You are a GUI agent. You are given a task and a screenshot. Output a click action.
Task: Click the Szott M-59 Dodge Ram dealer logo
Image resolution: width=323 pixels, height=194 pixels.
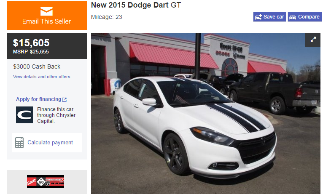46,182
